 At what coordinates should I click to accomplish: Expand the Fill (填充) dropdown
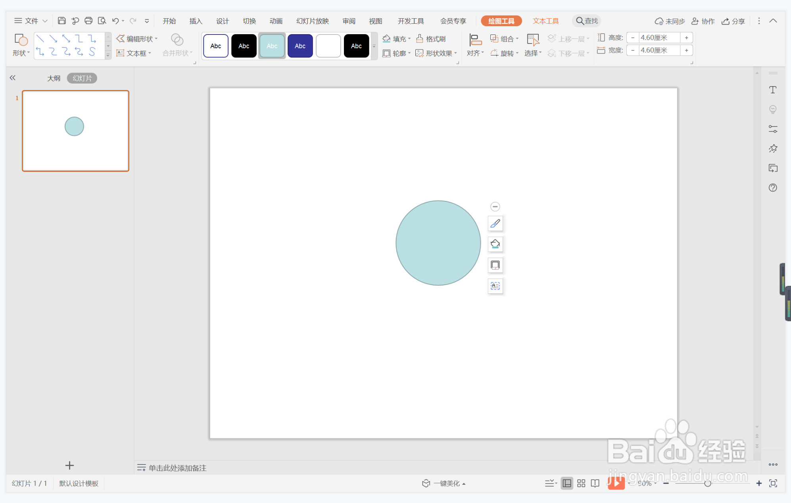tap(409, 38)
